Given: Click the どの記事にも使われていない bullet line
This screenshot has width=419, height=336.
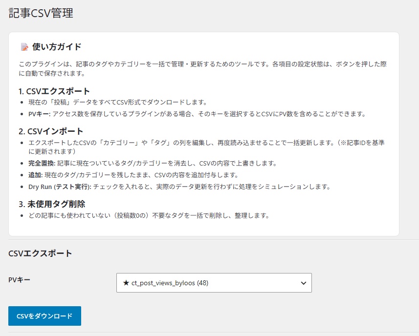Looking at the screenshot, I should coord(149,215).
